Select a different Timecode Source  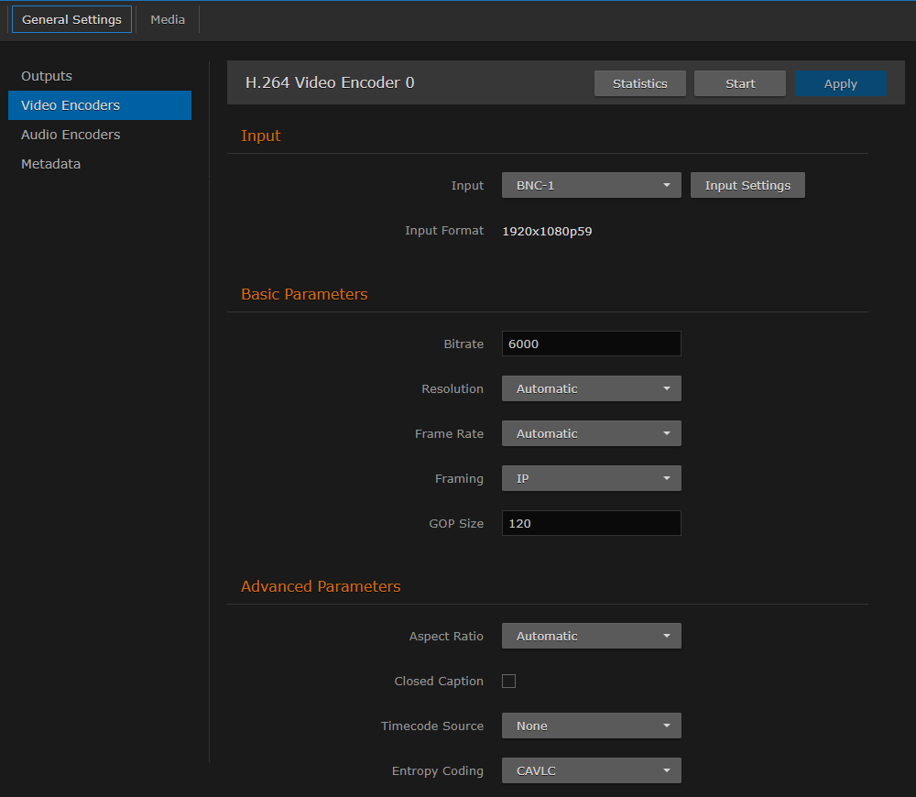pyautogui.click(x=591, y=725)
